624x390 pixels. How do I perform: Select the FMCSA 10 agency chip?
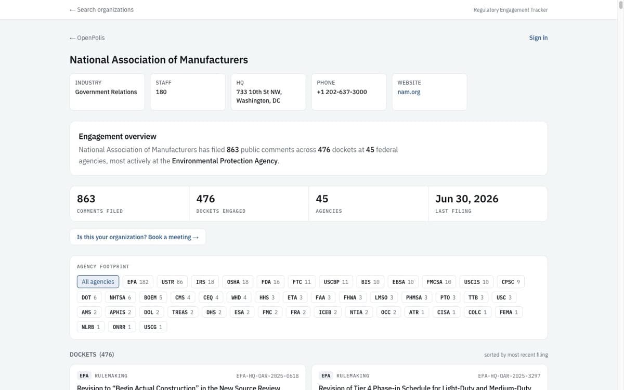tap(439, 282)
